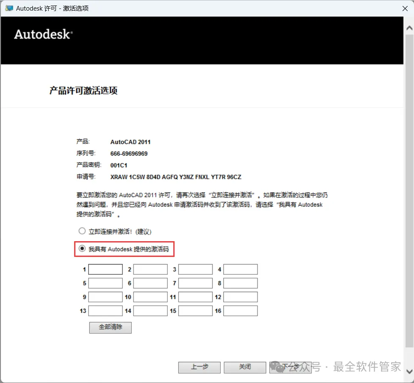Click activation code field 7
The image size is (414, 383).
point(195,283)
